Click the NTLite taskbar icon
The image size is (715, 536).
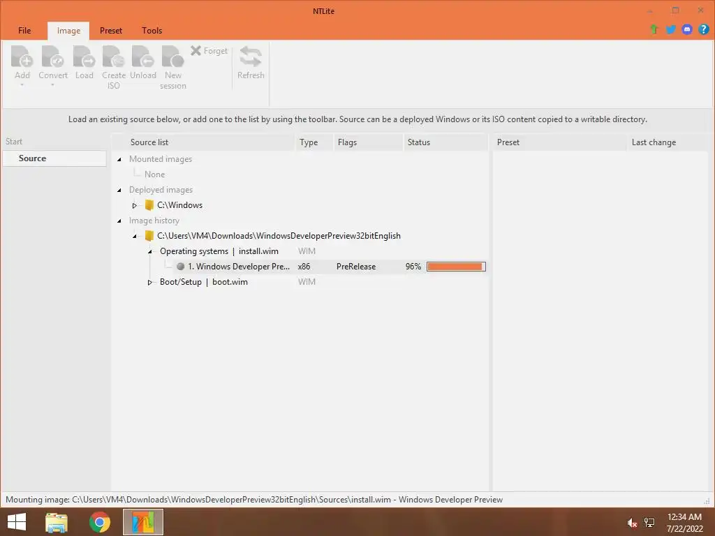[x=142, y=522]
